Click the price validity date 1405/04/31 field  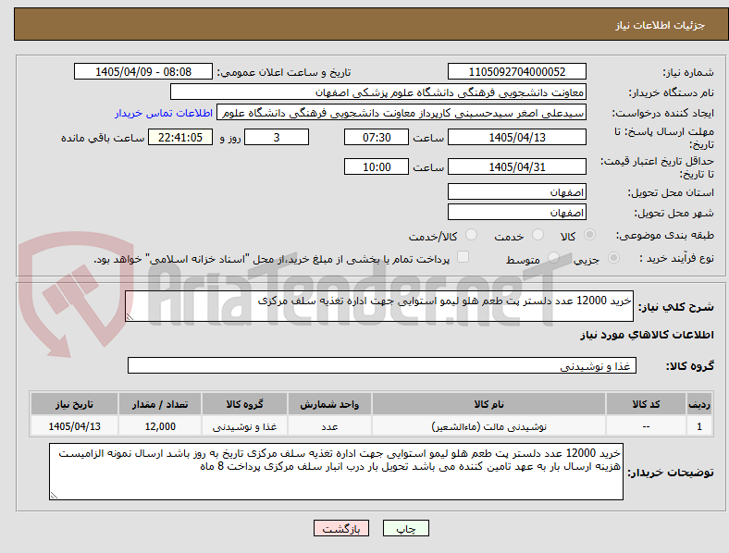[516, 166]
